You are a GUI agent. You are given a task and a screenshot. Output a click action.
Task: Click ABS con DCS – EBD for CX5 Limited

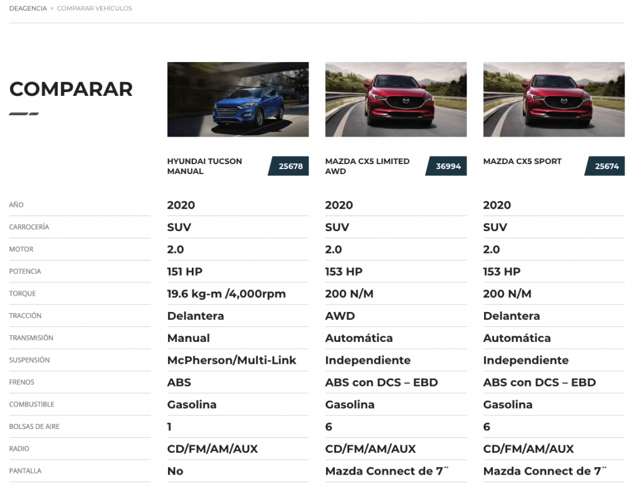point(381,383)
